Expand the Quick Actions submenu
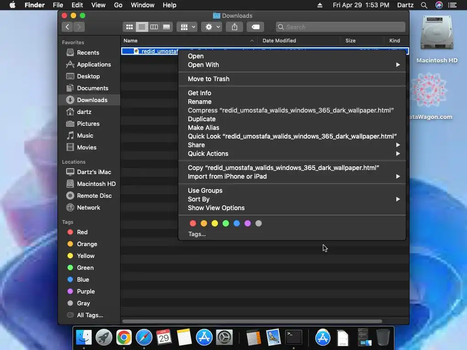This screenshot has height=350, width=467. pos(292,154)
